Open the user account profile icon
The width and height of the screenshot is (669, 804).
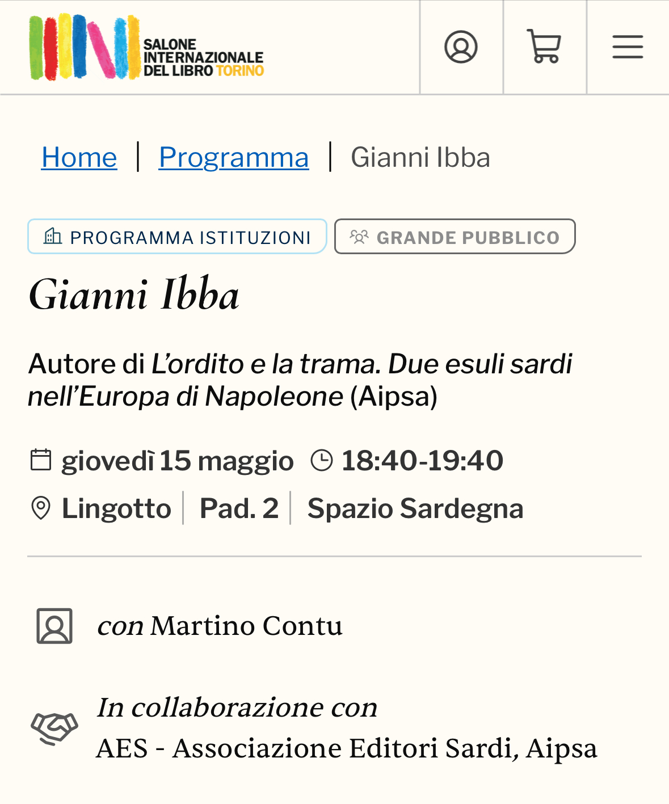(461, 47)
